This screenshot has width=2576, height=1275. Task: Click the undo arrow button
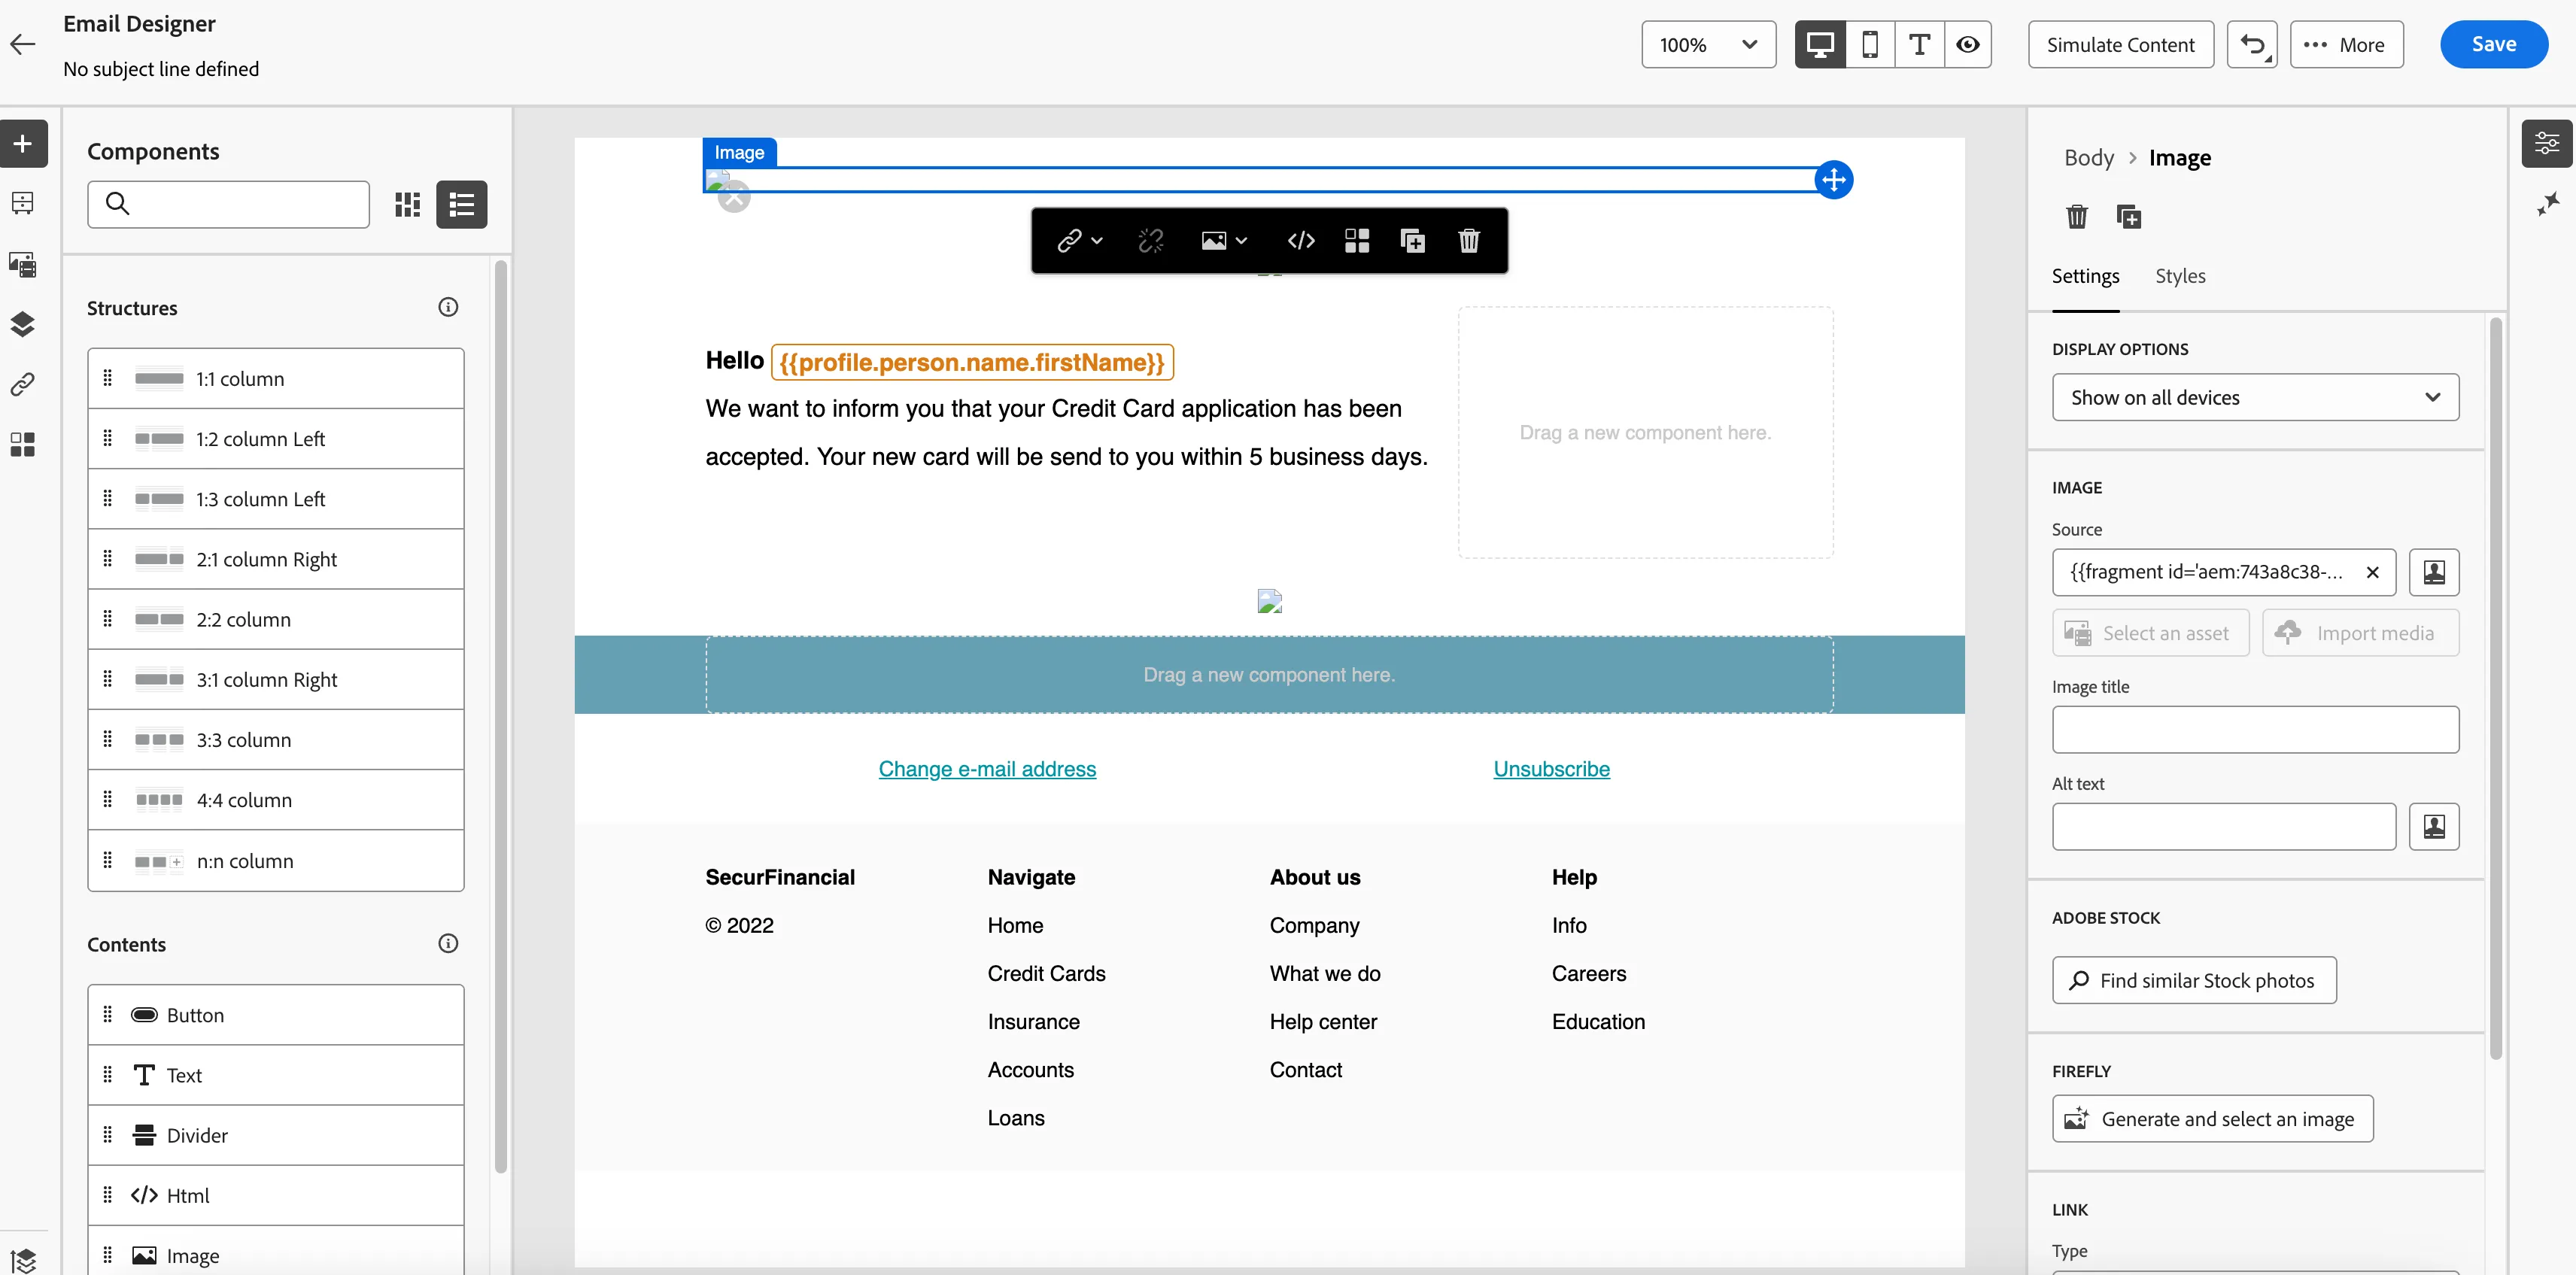coord(2252,44)
